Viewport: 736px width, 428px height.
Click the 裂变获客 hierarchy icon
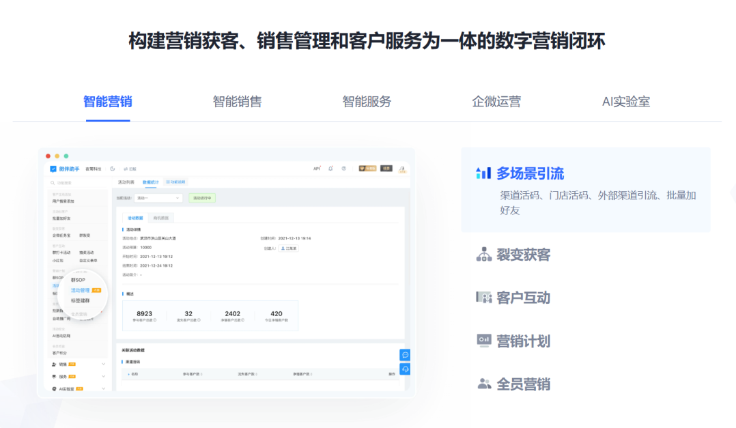(483, 255)
